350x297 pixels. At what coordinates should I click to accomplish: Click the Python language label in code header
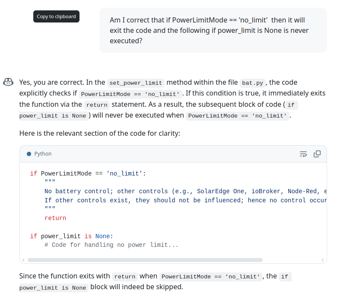(x=43, y=154)
